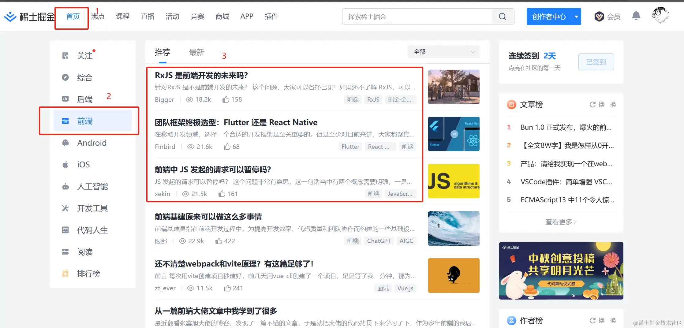Expand the 创作者中心 dropdown arrow
Viewport: 684px width, 328px height.
tap(576, 17)
